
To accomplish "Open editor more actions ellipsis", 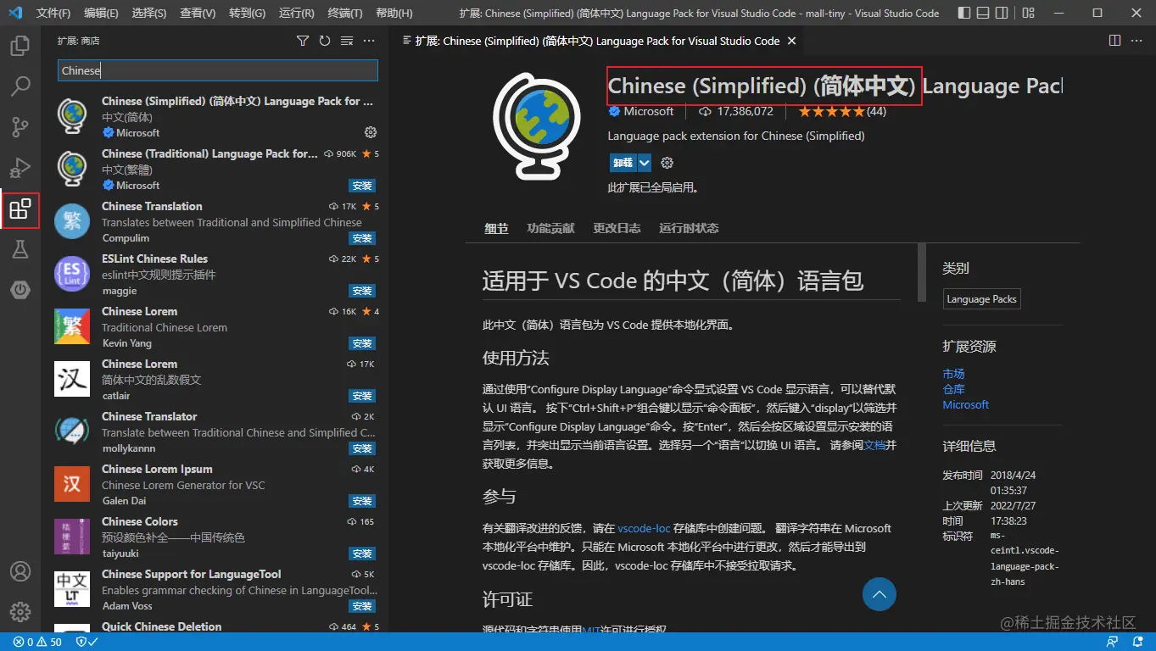I will tap(1136, 41).
